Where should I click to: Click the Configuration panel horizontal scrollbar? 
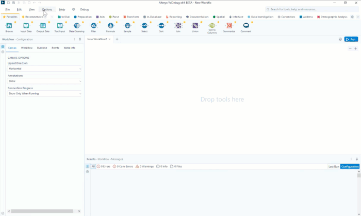coord(42,211)
